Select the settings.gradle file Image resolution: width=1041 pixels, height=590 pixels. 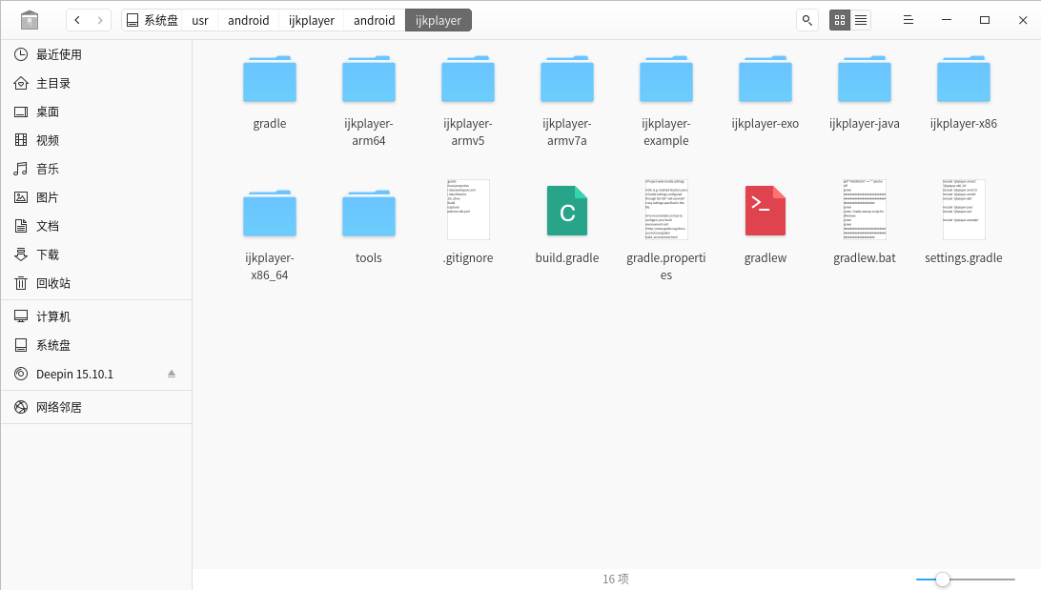964,210
